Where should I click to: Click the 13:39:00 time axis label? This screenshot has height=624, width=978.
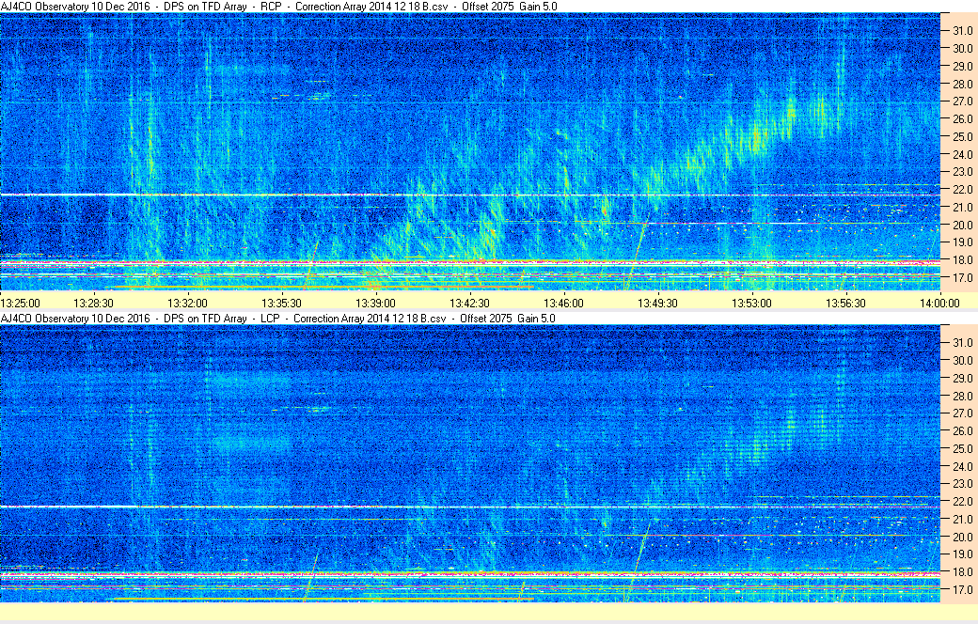(375, 303)
